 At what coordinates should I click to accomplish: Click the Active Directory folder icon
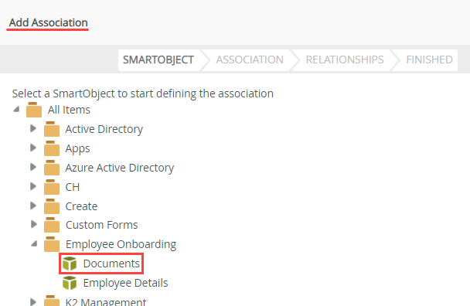[52, 129]
